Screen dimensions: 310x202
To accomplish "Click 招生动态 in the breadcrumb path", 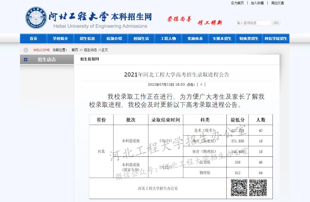I will (x=90, y=50).
